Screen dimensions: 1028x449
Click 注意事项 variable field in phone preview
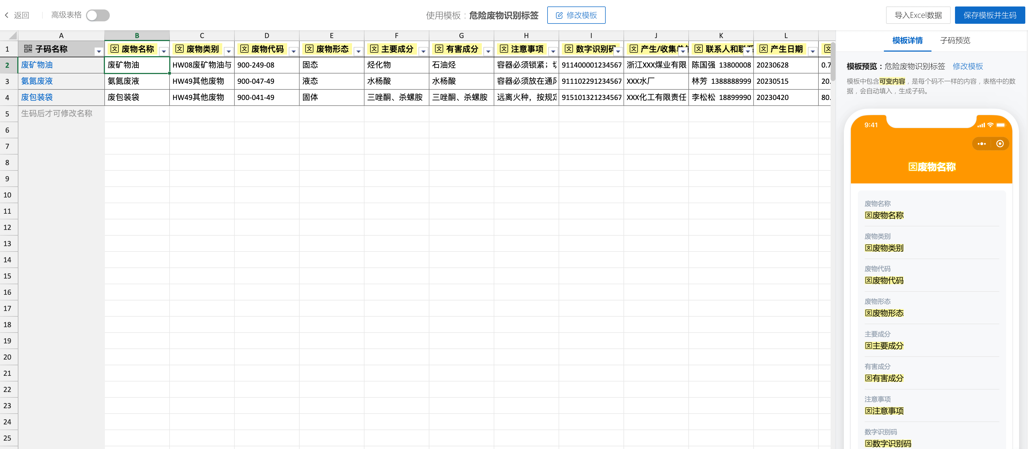tap(884, 411)
